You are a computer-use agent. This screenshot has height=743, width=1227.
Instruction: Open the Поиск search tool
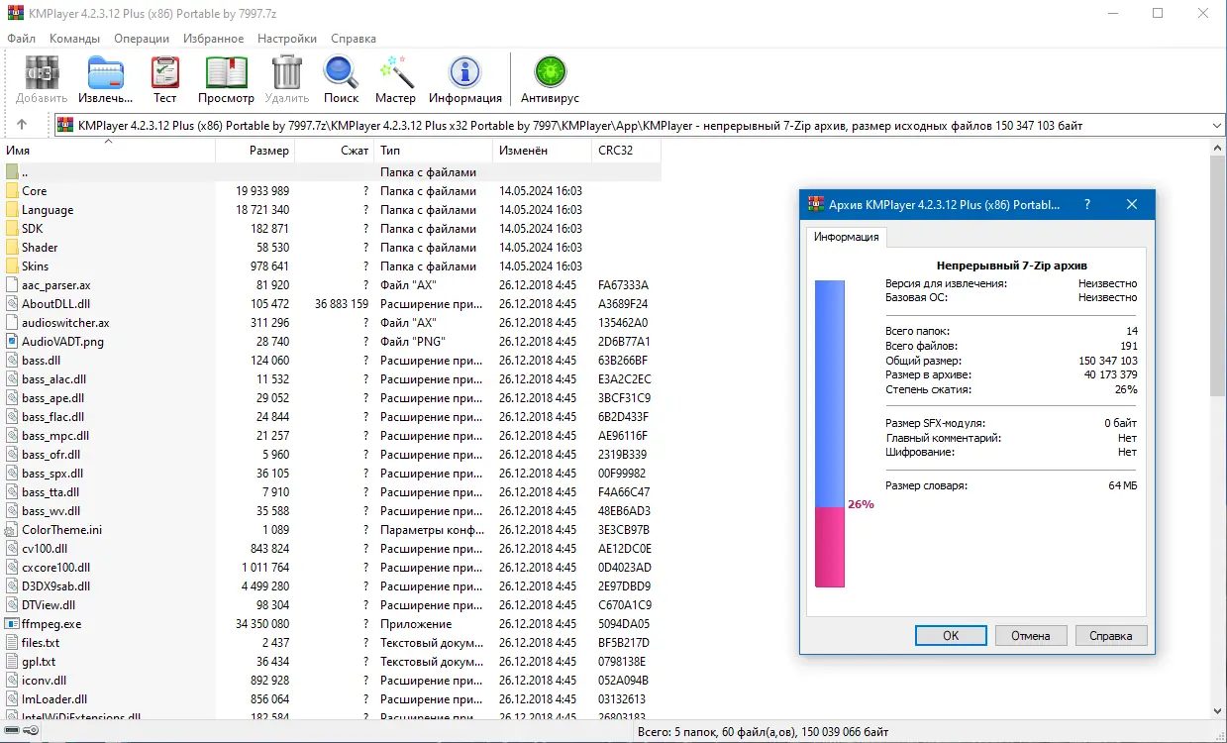341,74
